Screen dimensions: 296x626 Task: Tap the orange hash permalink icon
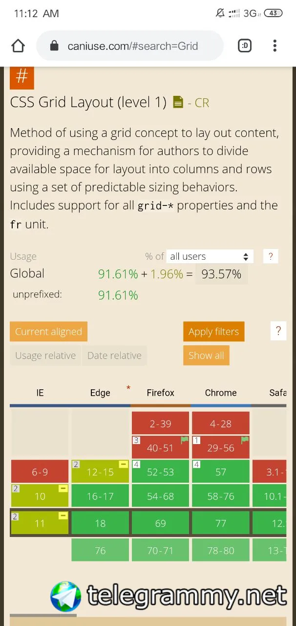(22, 77)
